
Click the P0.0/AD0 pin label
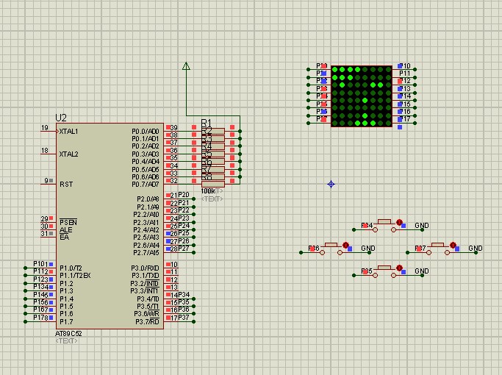146,132
